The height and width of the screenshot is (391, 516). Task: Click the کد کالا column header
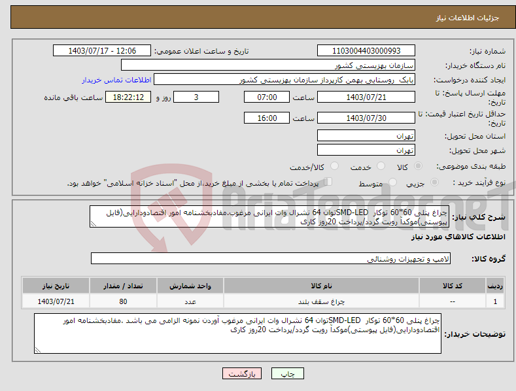coord(452,286)
